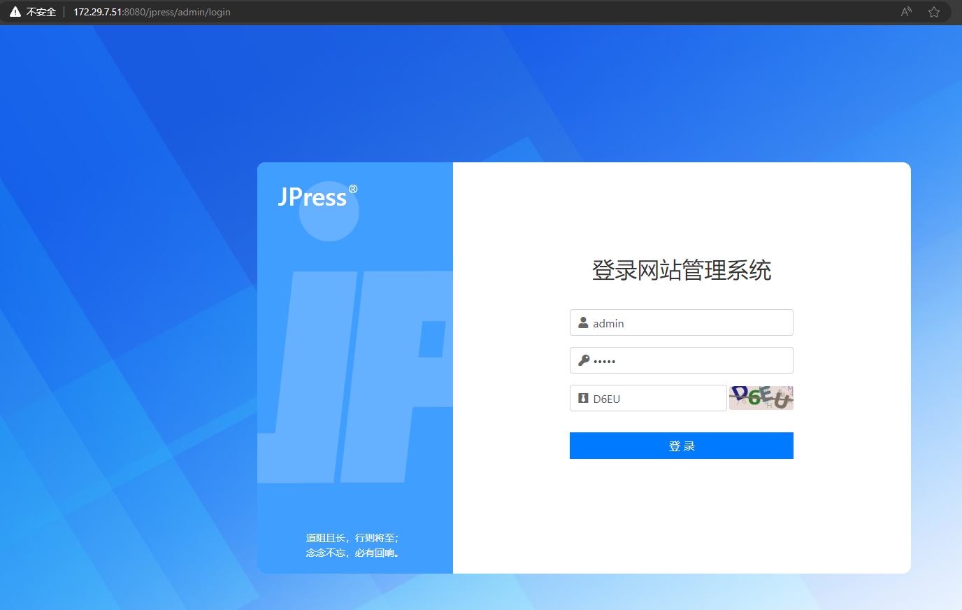Click the key icon in password field
Screen dimensions: 962x610
coord(584,361)
